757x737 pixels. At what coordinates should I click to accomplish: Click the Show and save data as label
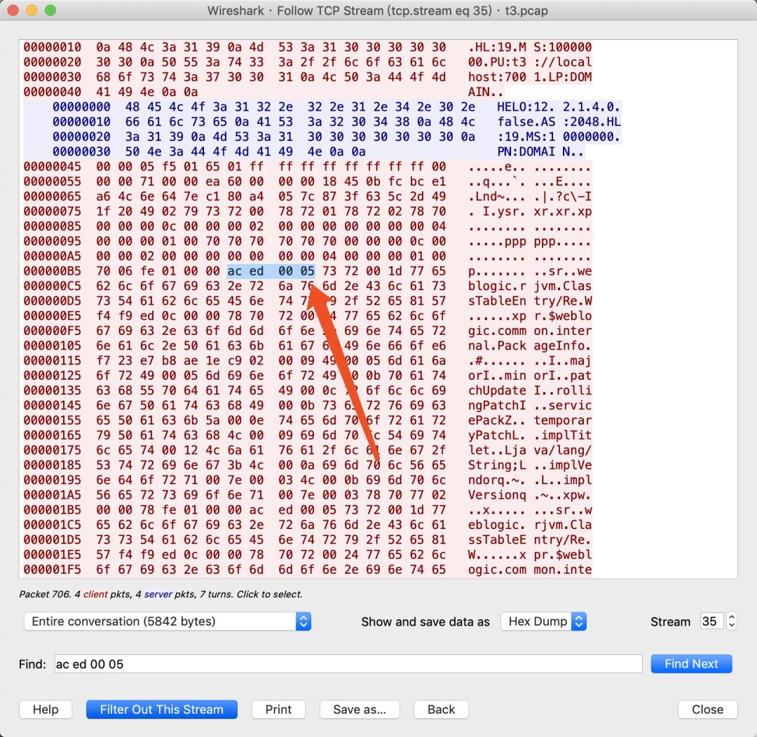[425, 621]
